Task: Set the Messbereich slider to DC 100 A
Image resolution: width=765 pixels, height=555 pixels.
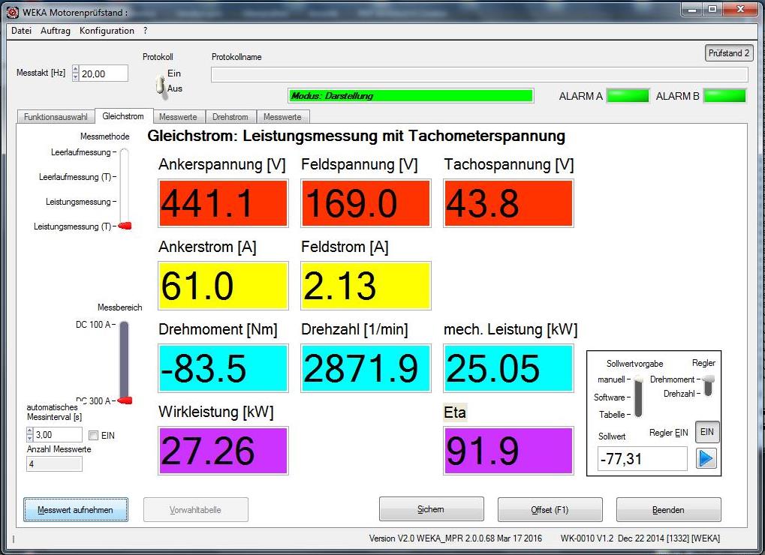Action: (x=124, y=325)
